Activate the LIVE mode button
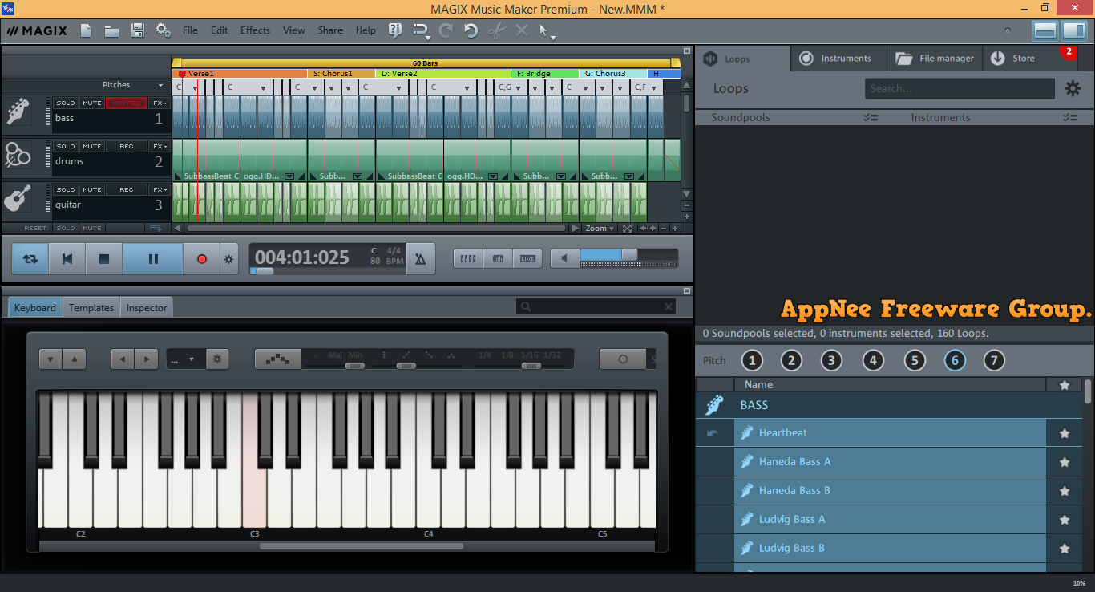 click(527, 258)
